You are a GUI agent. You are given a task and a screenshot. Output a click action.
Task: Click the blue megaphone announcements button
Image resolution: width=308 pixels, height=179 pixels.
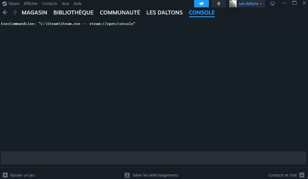pyautogui.click(x=201, y=4)
